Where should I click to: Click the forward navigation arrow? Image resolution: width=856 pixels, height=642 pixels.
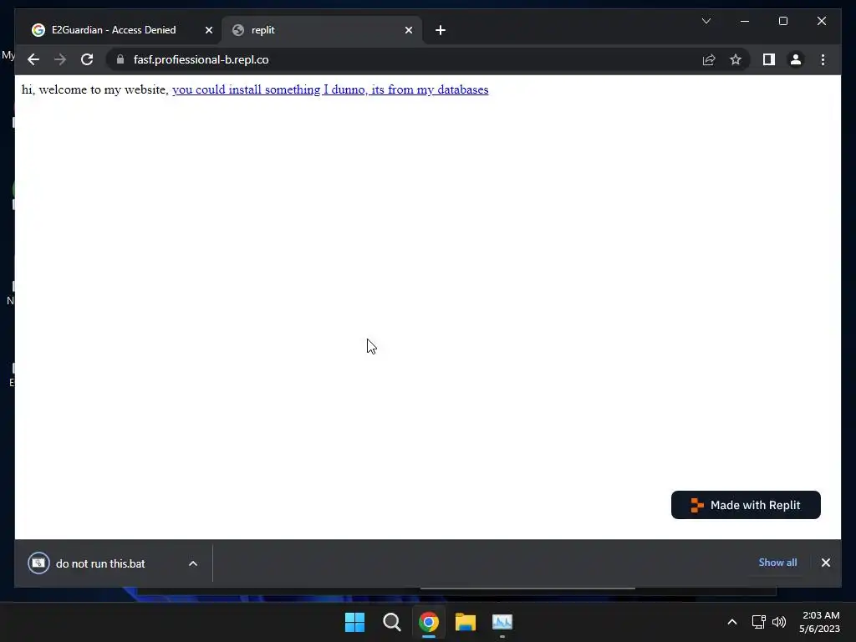(x=60, y=59)
